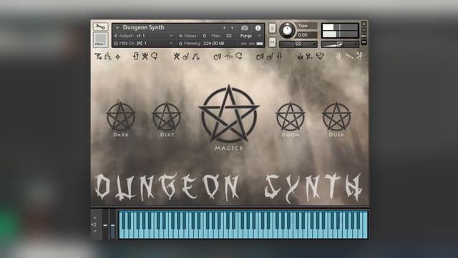Toggle the PV button below AUX
The image size is (458, 258).
(364, 42)
